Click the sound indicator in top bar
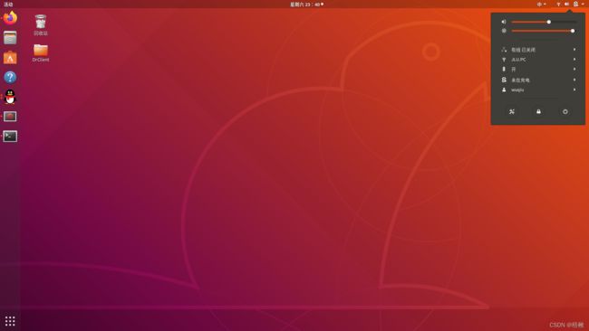The width and height of the screenshot is (589, 331). [566, 5]
